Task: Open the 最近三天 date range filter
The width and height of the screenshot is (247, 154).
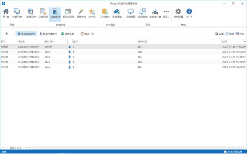Action: 87,34
